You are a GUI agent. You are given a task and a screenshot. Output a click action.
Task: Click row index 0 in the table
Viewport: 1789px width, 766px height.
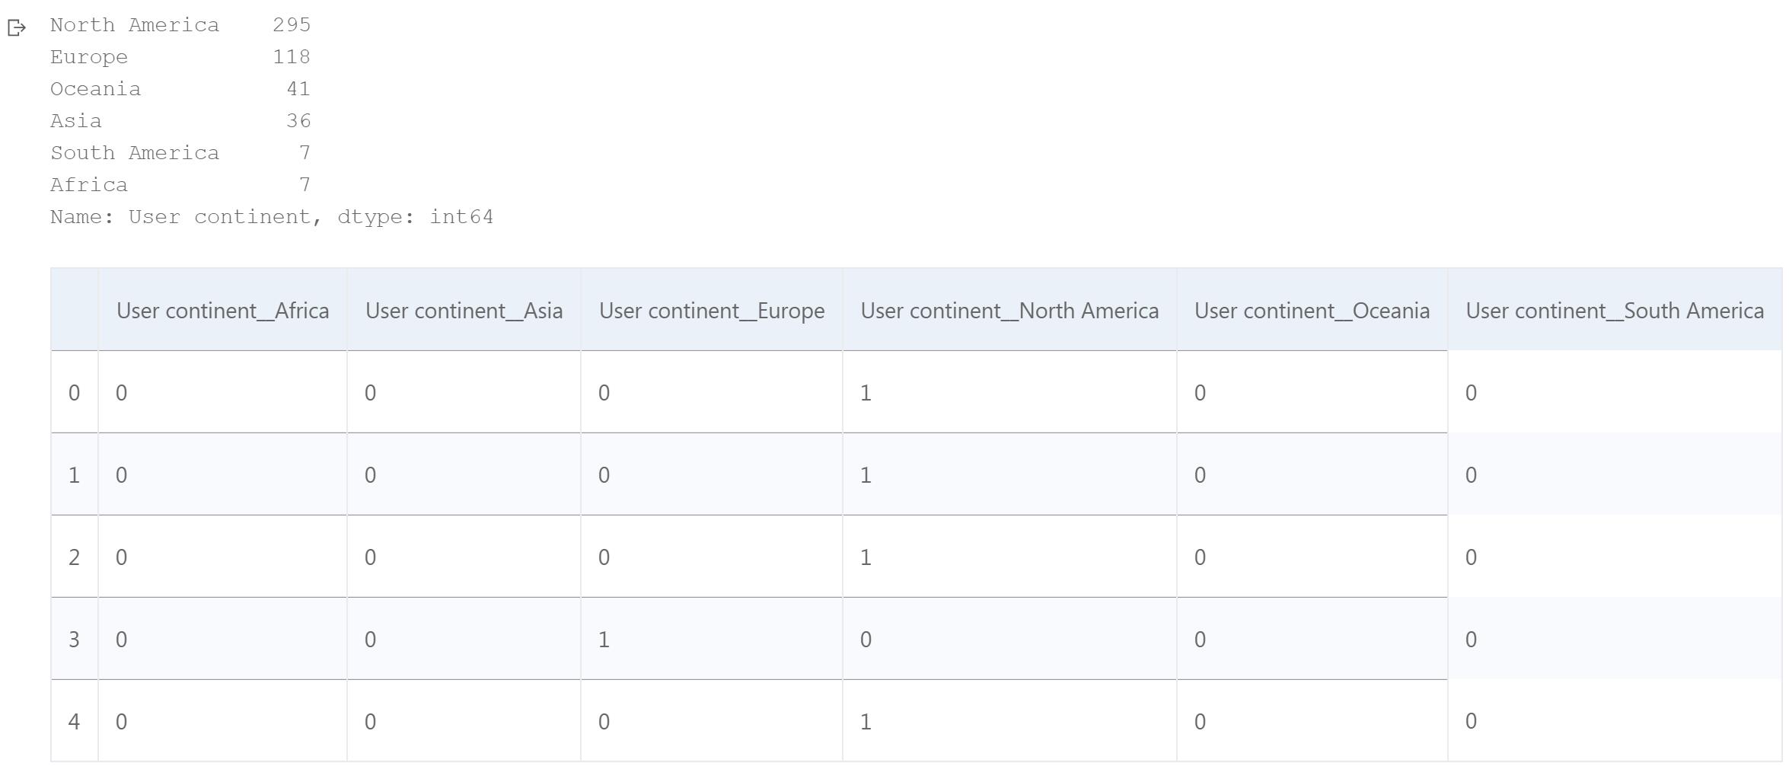(x=74, y=393)
